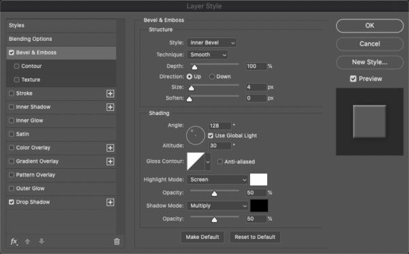The width and height of the screenshot is (409, 254).
Task: Enable the Stroke checkbox
Action: 12,93
